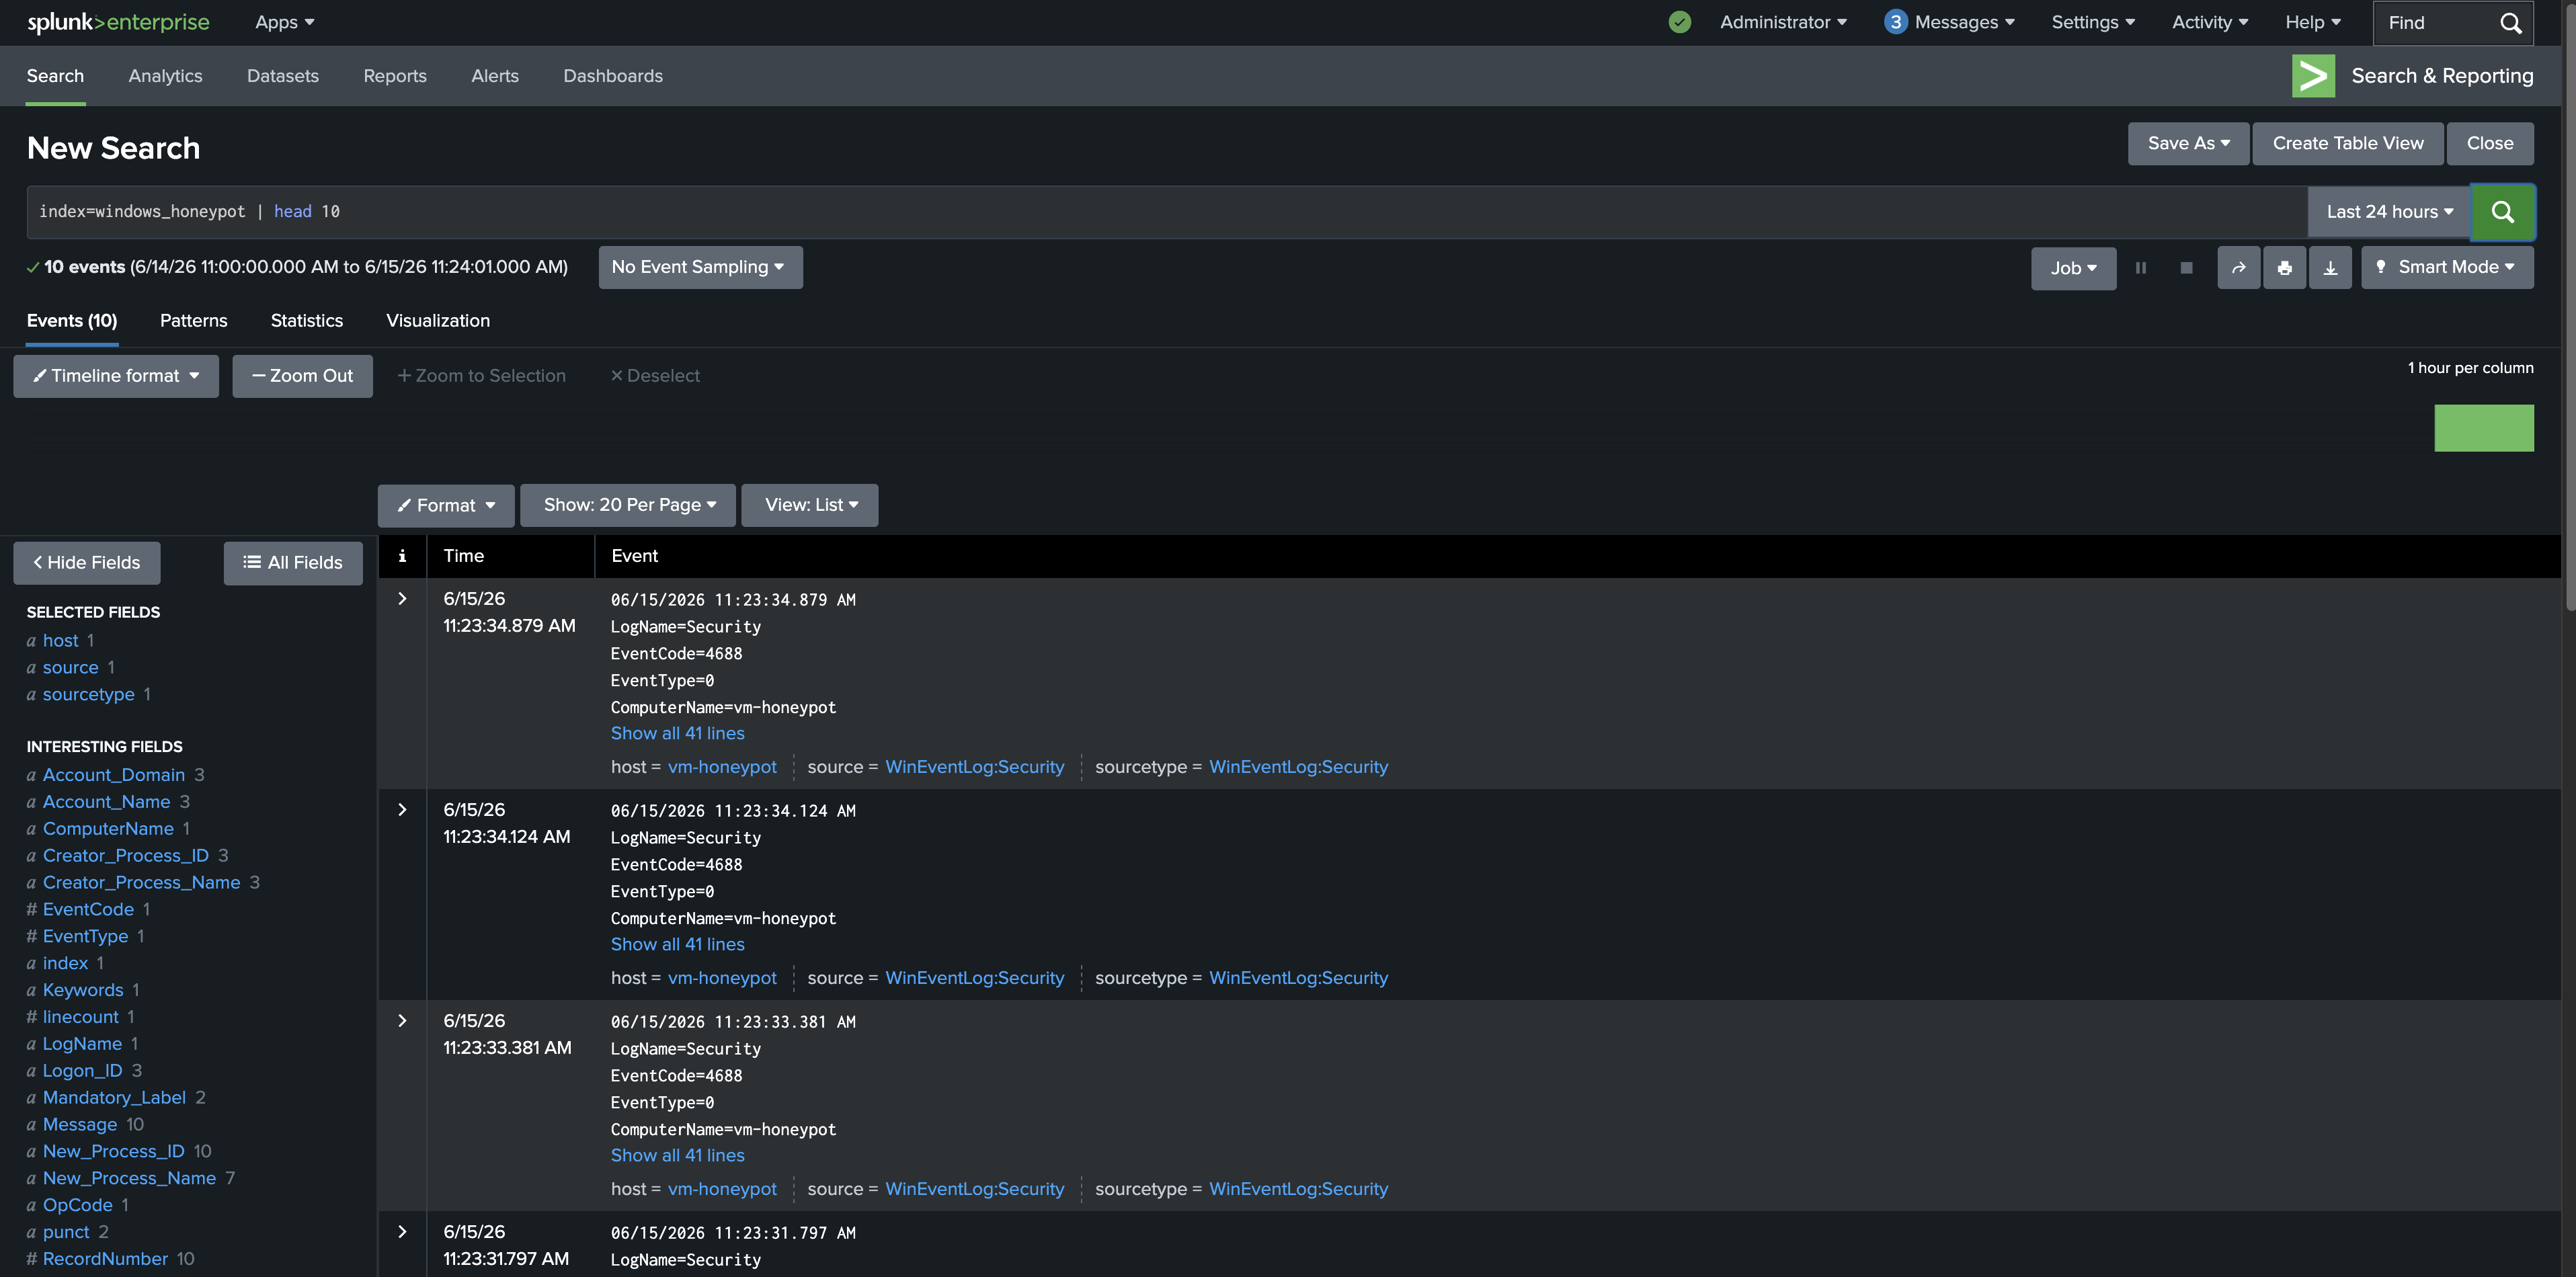Click the Hide Fields button

(87, 563)
